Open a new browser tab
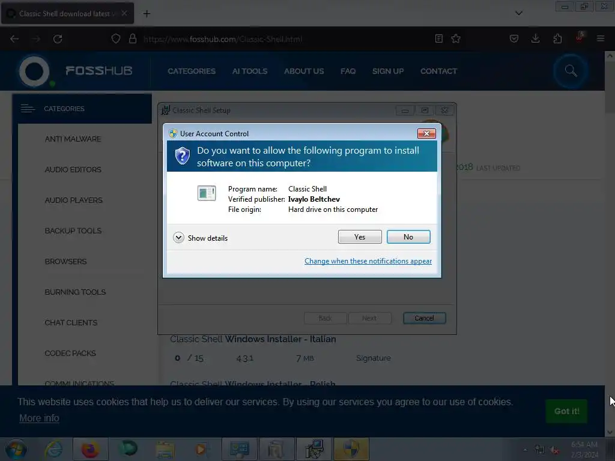This screenshot has height=461, width=615. tap(147, 14)
